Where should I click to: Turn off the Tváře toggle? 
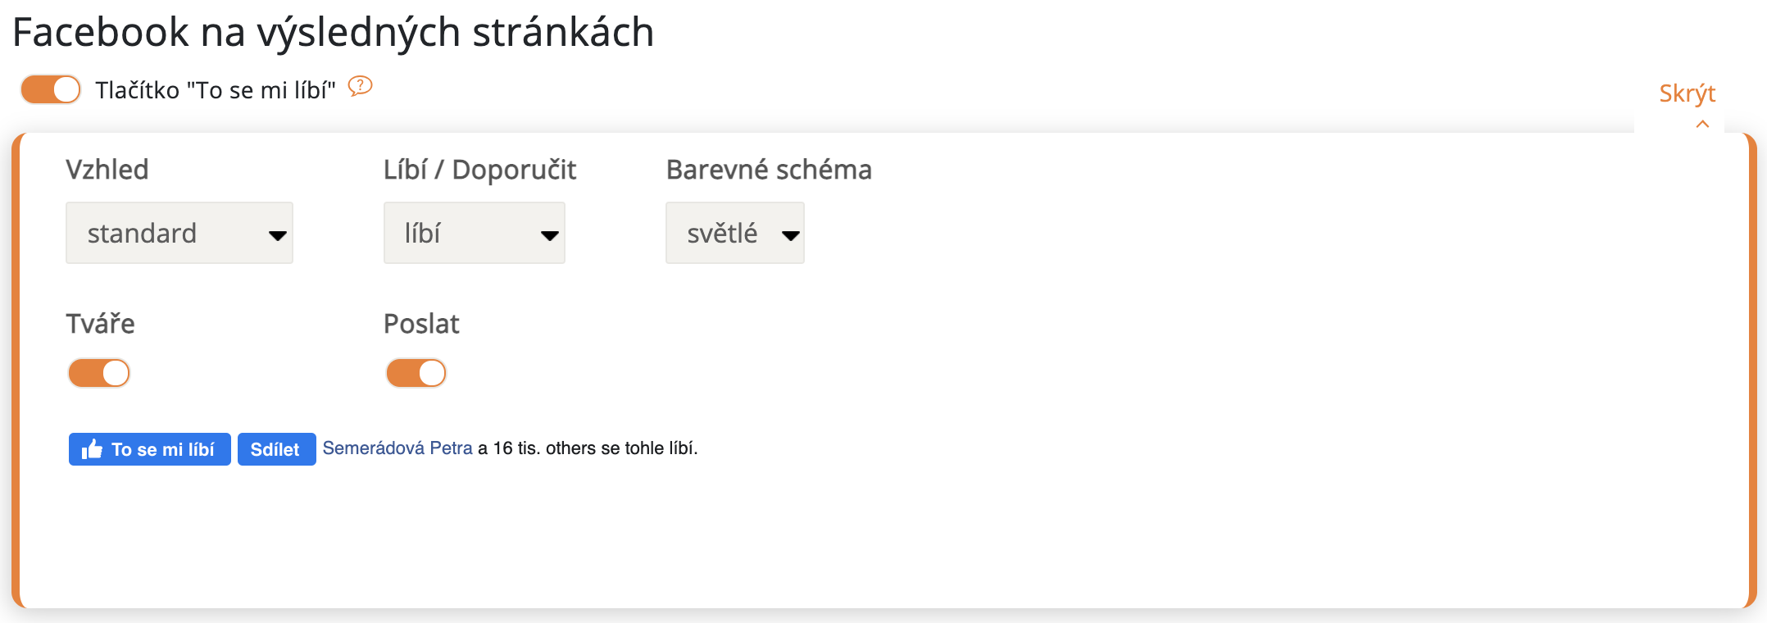[x=99, y=373]
